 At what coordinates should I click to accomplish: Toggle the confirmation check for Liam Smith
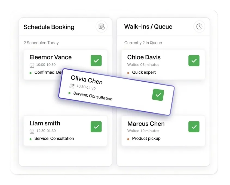click(96, 127)
